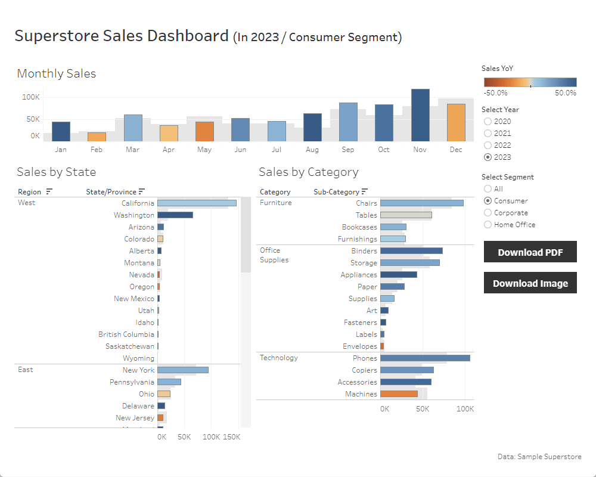Select the Furniture category label
Image resolution: width=596 pixels, height=477 pixels.
276,203
